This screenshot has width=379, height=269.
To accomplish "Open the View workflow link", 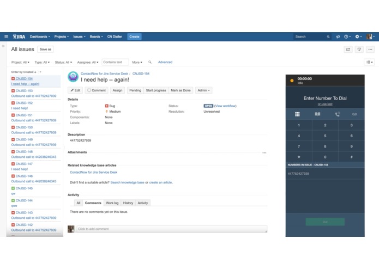I will click(225, 106).
